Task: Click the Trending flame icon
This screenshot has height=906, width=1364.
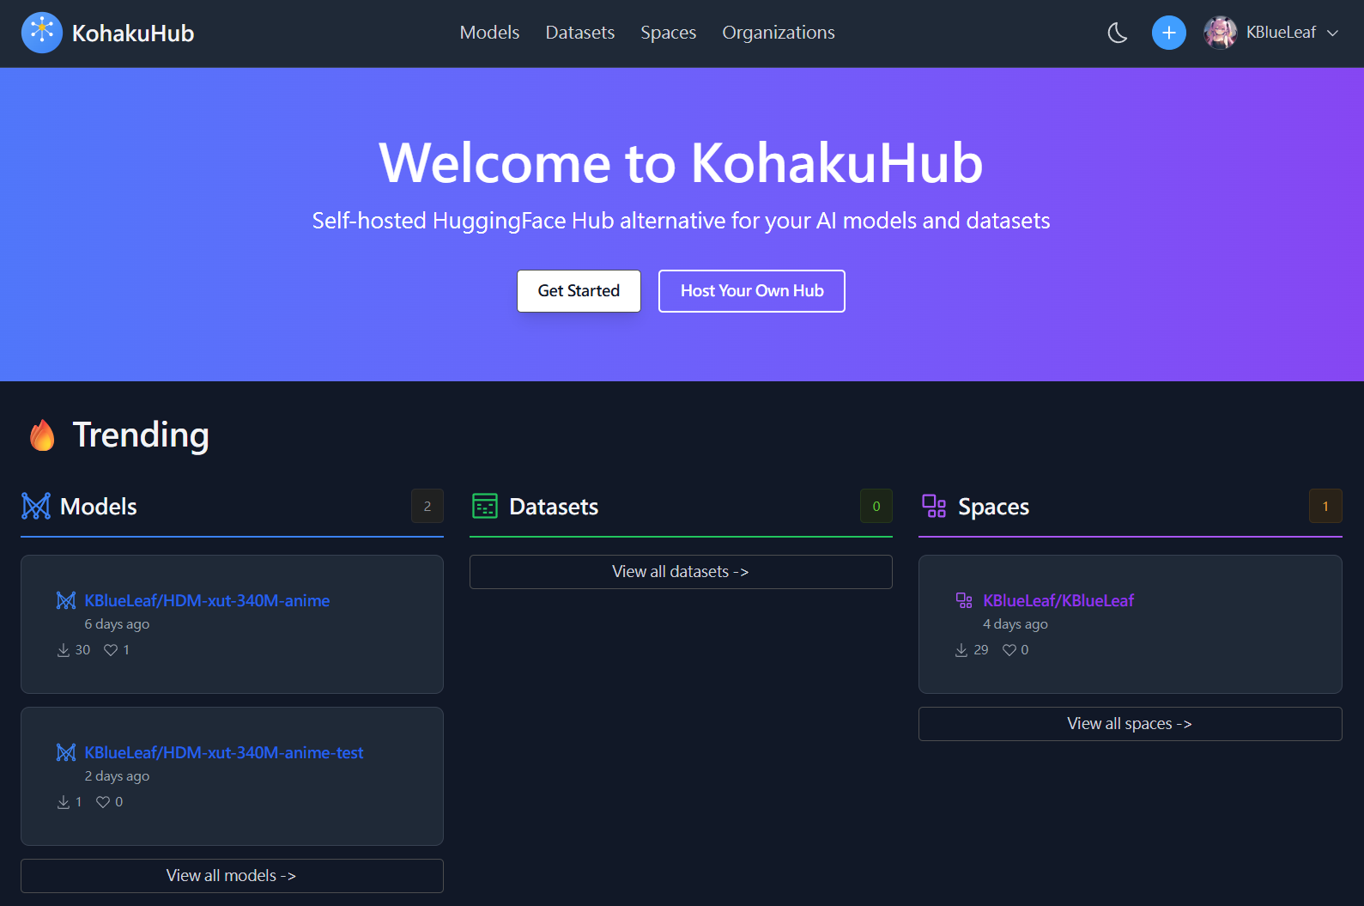Action: coord(42,435)
